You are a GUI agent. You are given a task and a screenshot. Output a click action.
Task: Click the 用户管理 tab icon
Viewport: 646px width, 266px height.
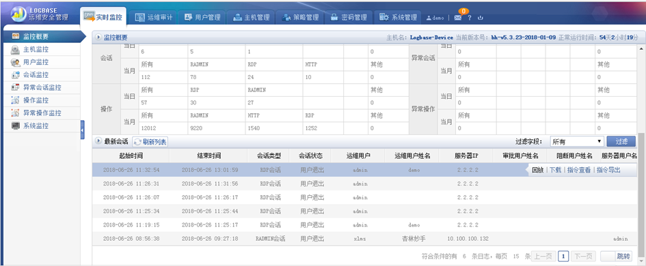[188, 17]
